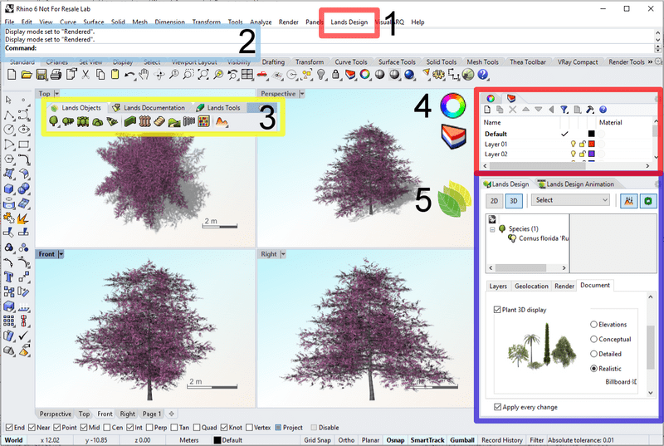Click the Fence tool icon

tap(145, 122)
